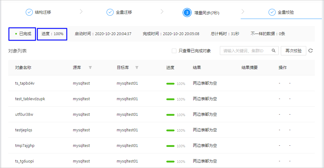Click the 完成时间 2020-10-20 20:05:08 text
The height and width of the screenshot is (168, 324).
click(x=171, y=34)
